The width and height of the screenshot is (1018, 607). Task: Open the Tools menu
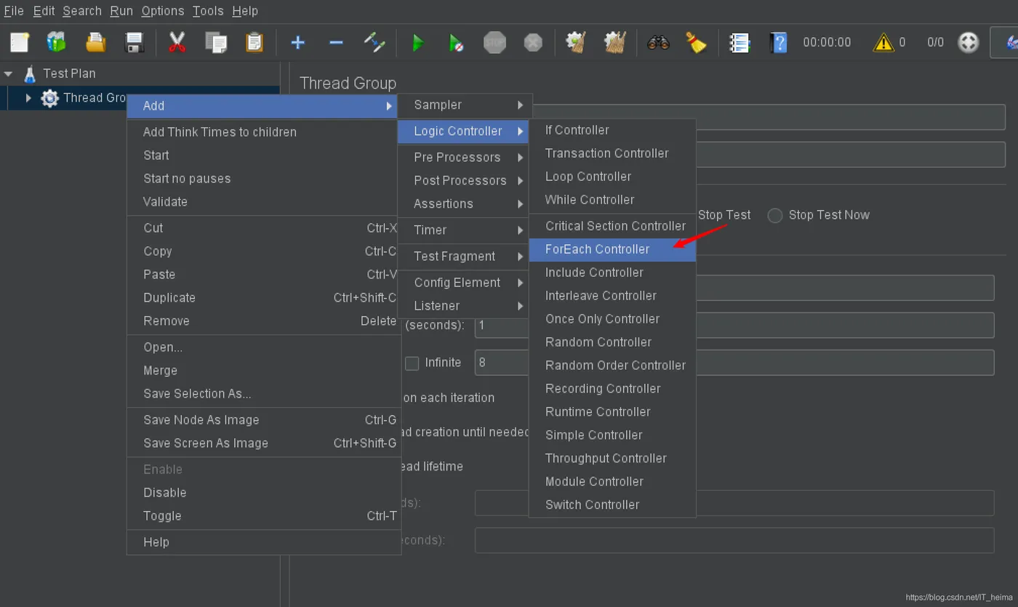(x=208, y=11)
